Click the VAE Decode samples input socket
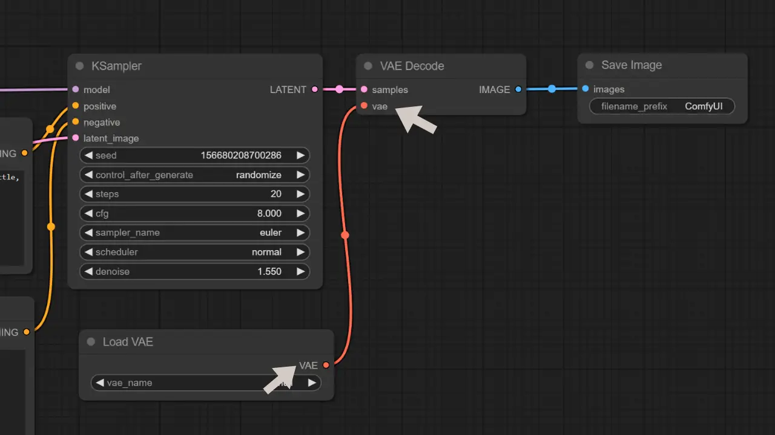The image size is (775, 435). coord(364,89)
